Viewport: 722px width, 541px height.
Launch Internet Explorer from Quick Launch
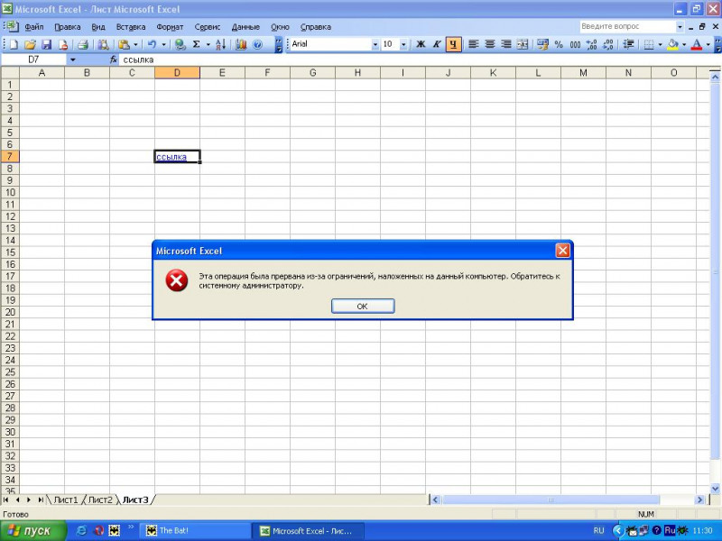(x=81, y=531)
